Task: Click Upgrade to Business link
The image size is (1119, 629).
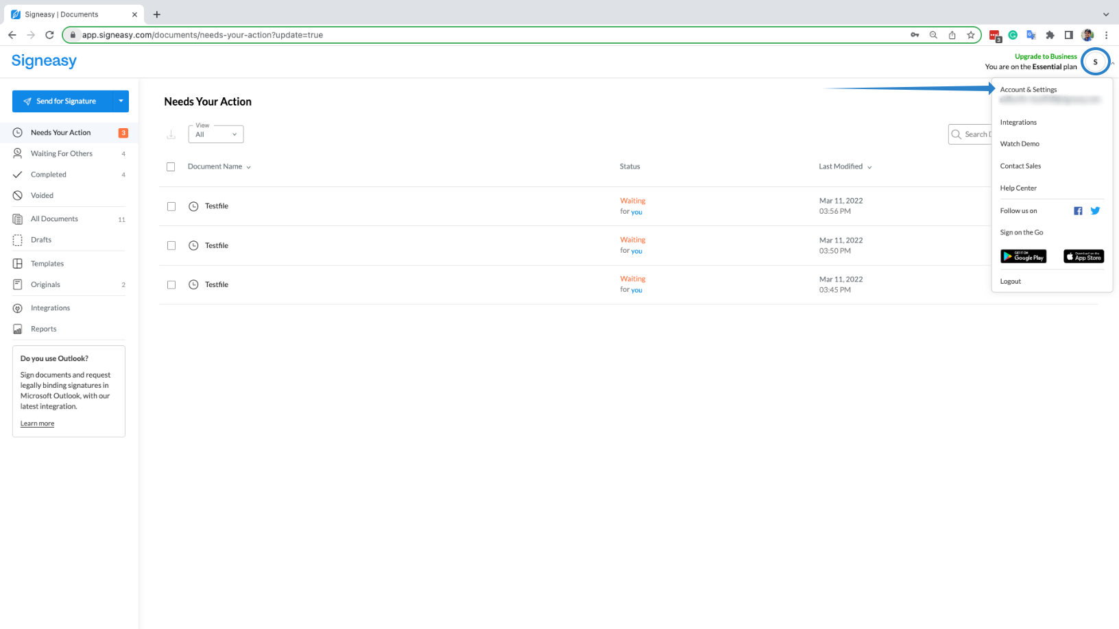Action: pos(1046,56)
